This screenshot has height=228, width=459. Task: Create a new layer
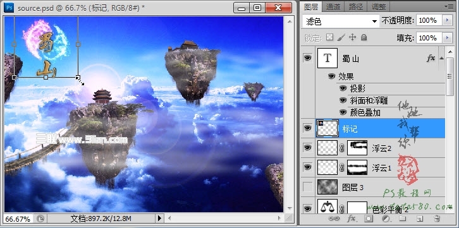click(x=420, y=219)
